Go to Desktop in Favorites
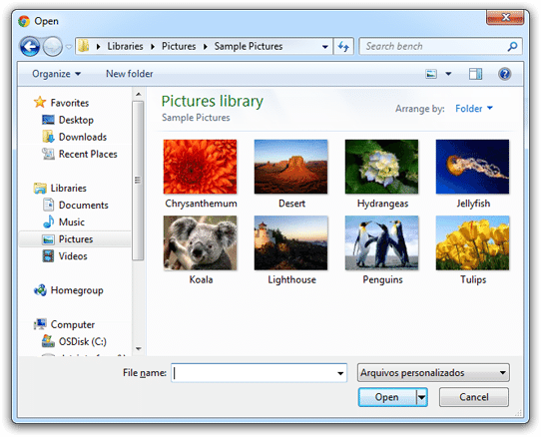 [x=76, y=120]
